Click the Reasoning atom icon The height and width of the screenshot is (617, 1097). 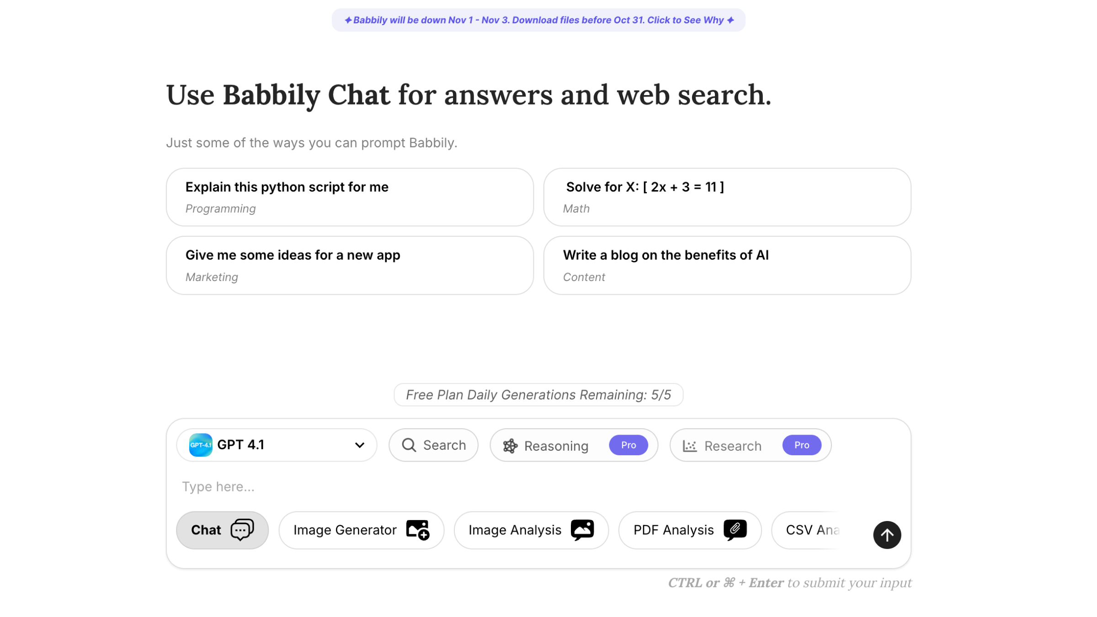click(510, 446)
